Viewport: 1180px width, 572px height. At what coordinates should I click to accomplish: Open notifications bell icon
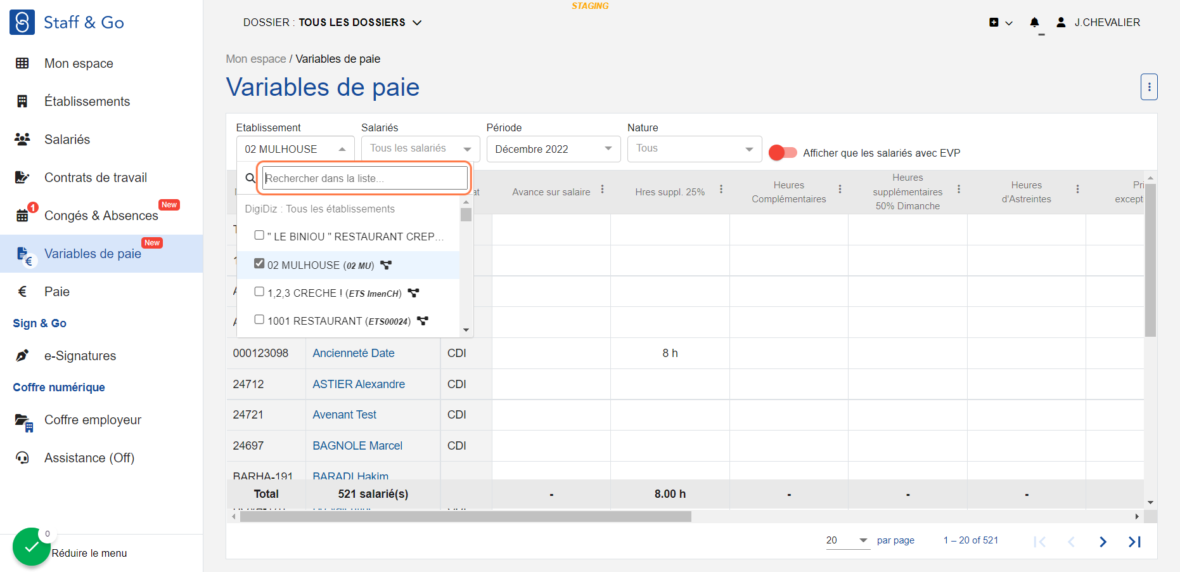coord(1034,22)
